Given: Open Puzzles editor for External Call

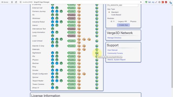Looking at the screenshot, I should [71, 8].
